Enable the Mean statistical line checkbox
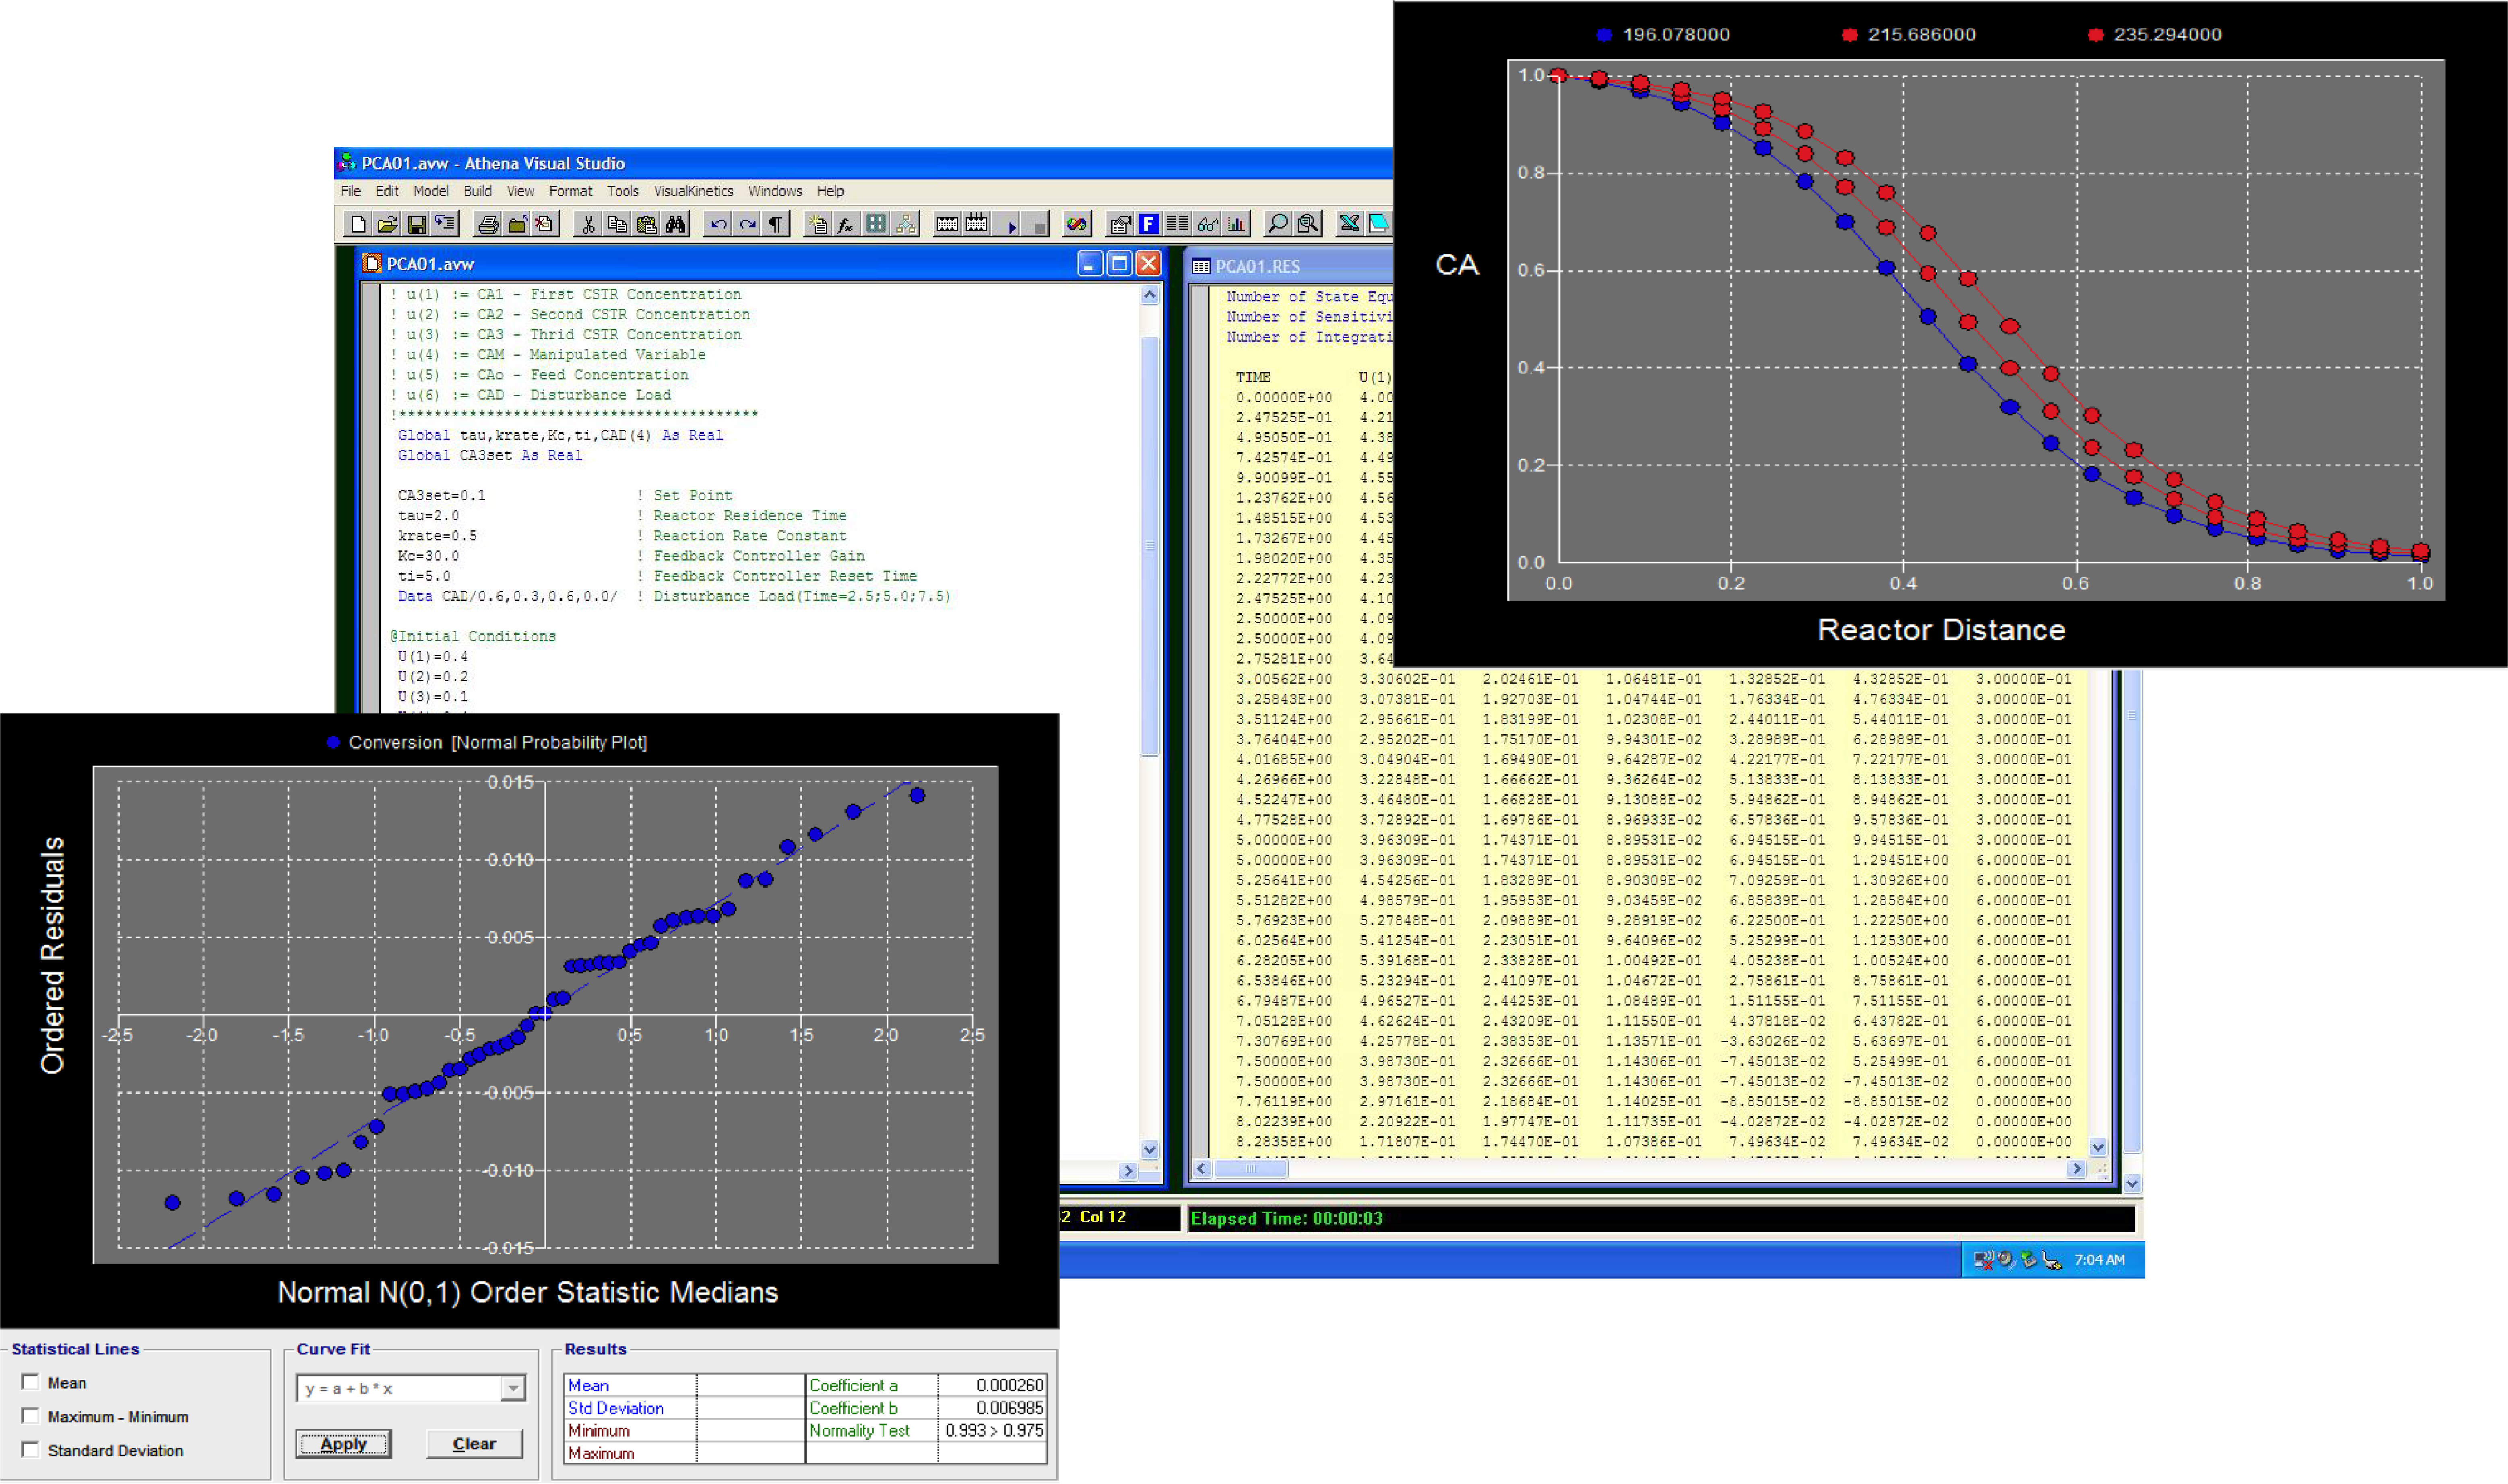 (x=30, y=1382)
